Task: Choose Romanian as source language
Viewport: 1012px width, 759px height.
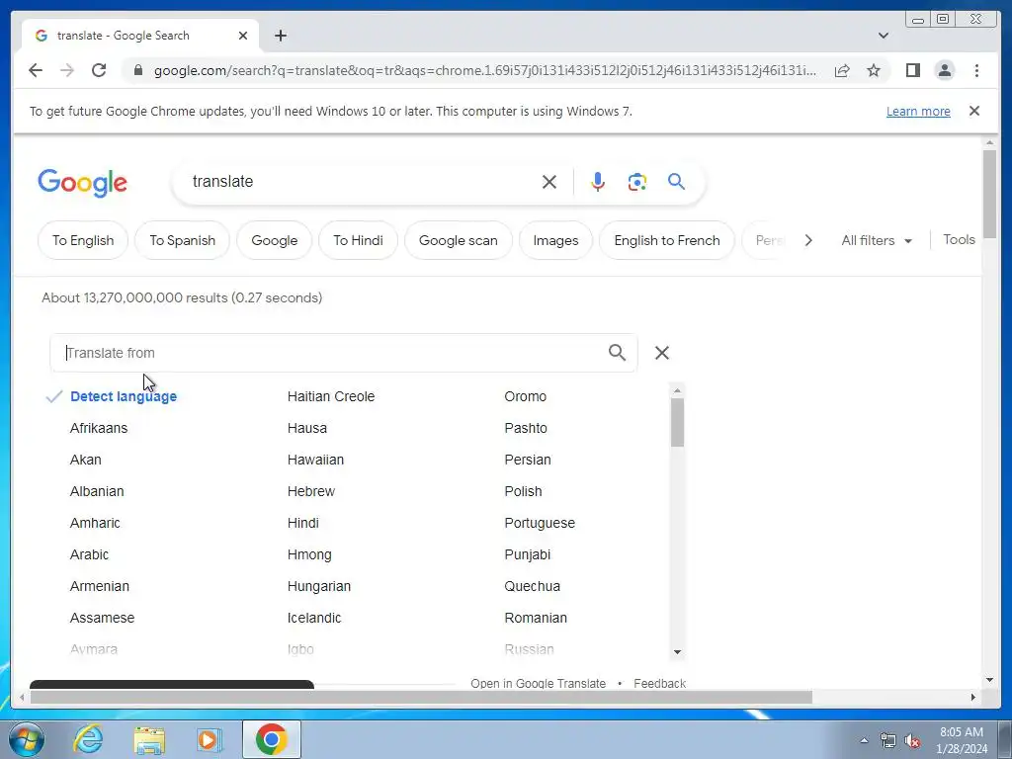Action: pos(536,618)
